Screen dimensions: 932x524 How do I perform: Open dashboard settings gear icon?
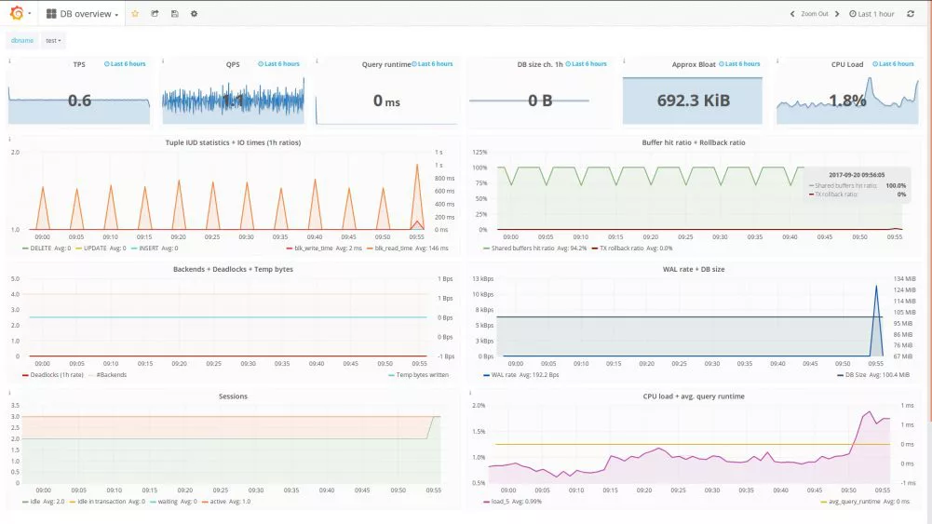[x=194, y=14]
